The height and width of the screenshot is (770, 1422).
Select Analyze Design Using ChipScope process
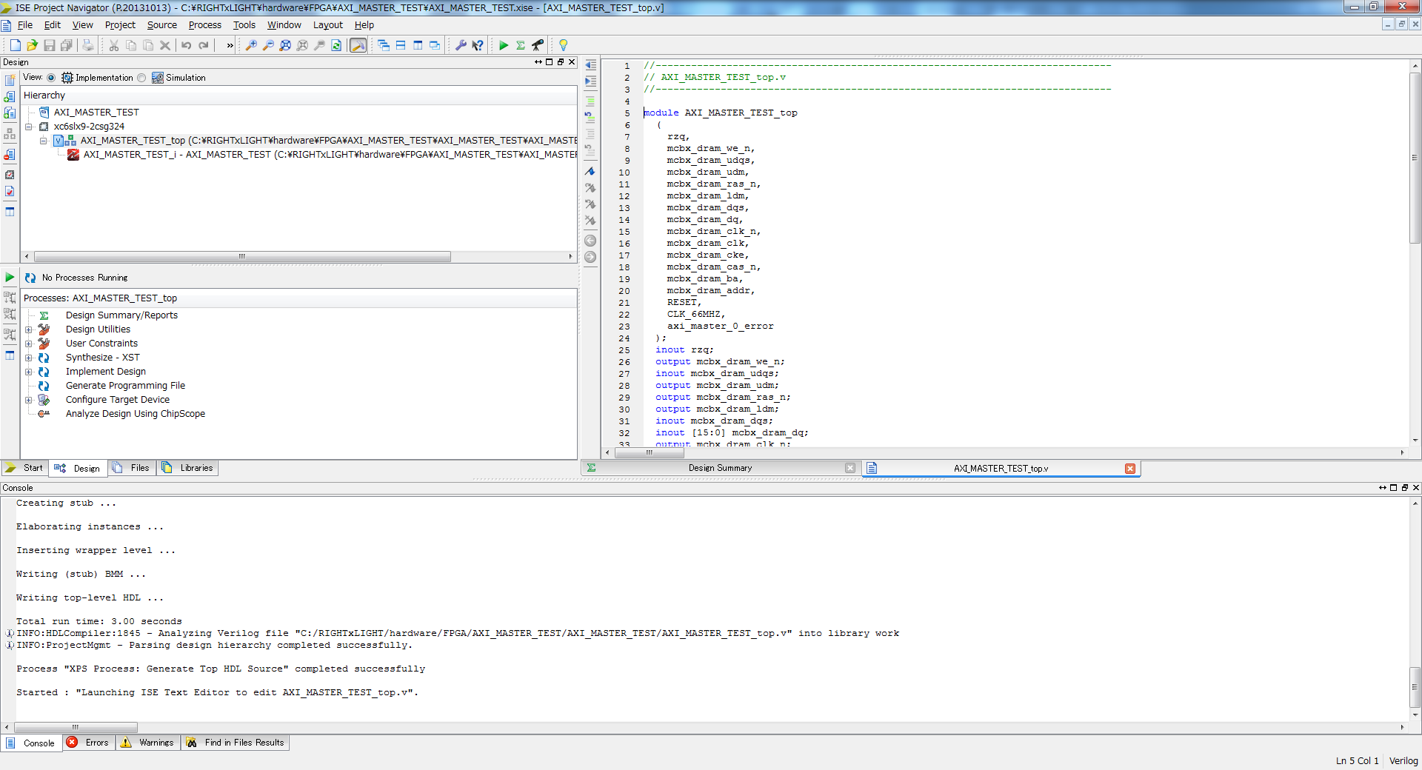(136, 414)
